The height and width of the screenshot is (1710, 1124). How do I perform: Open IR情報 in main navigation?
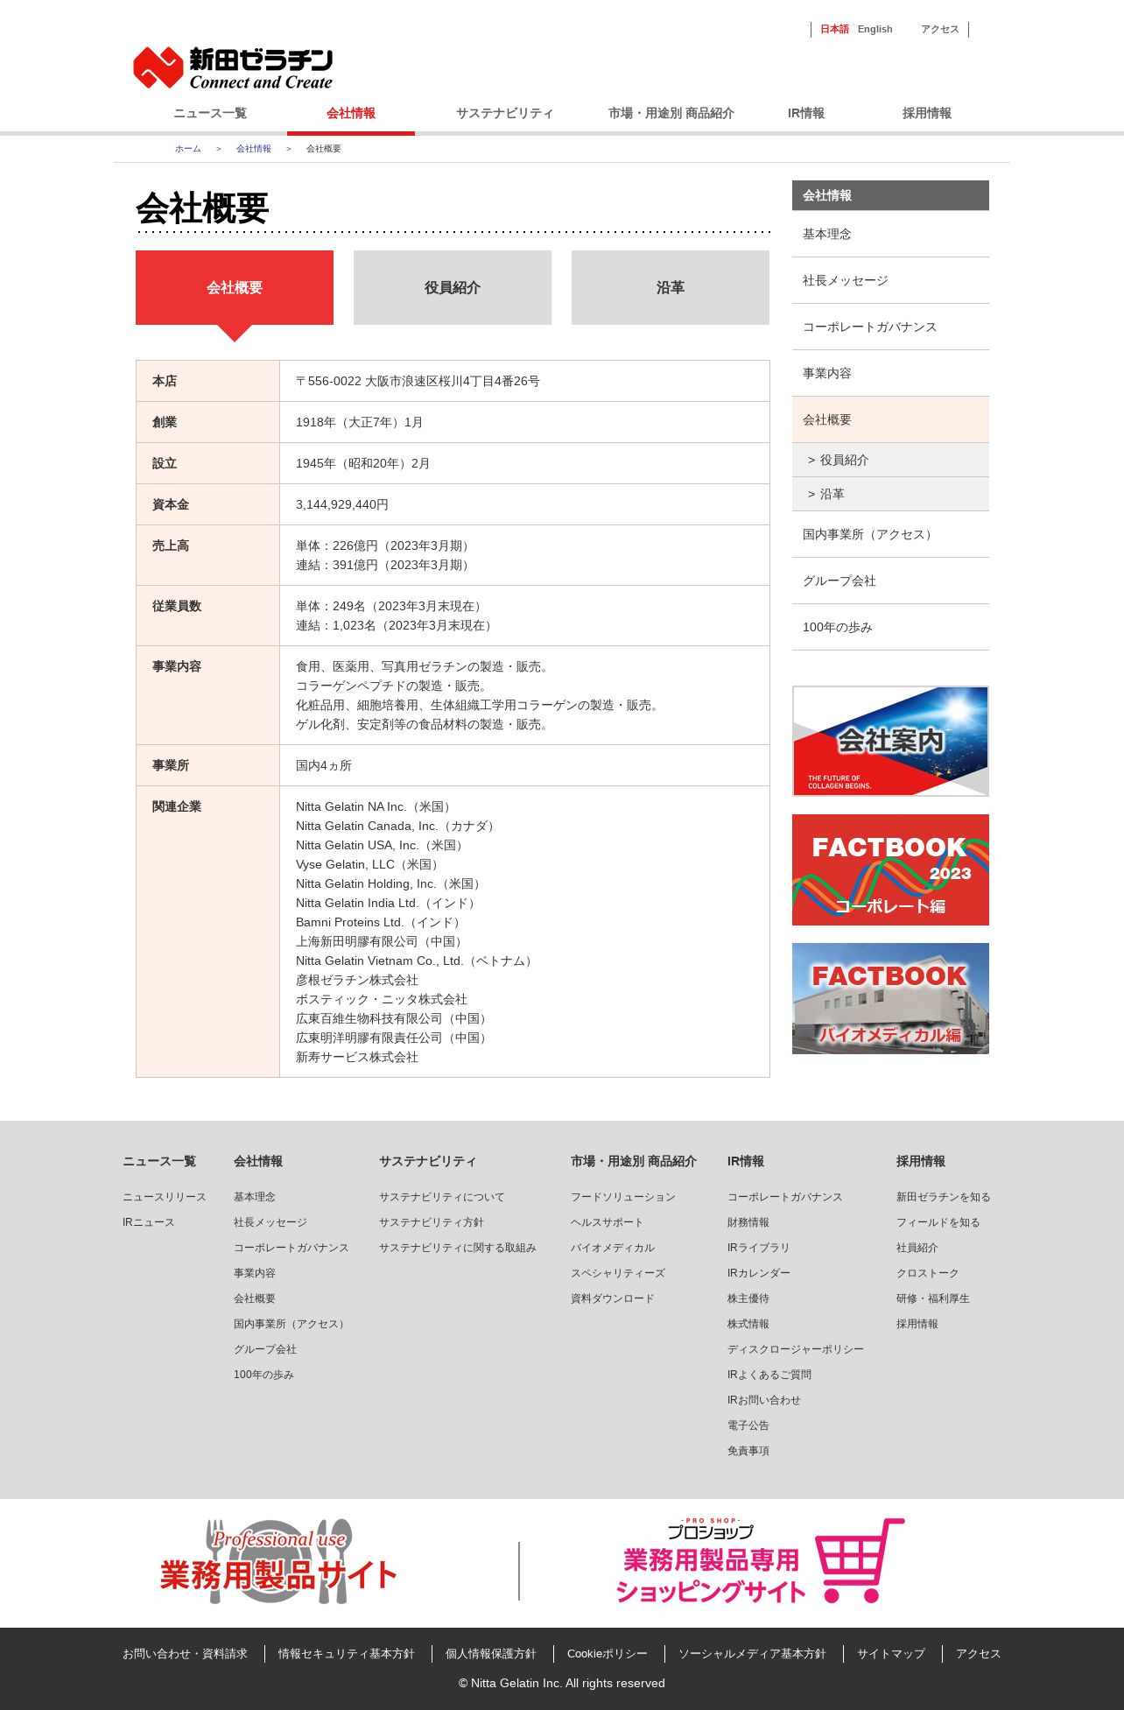[x=806, y=113]
